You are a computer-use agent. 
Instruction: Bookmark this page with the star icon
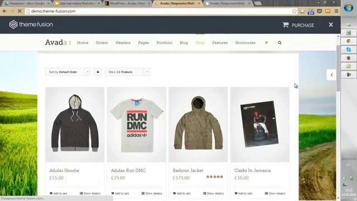[x=294, y=11]
